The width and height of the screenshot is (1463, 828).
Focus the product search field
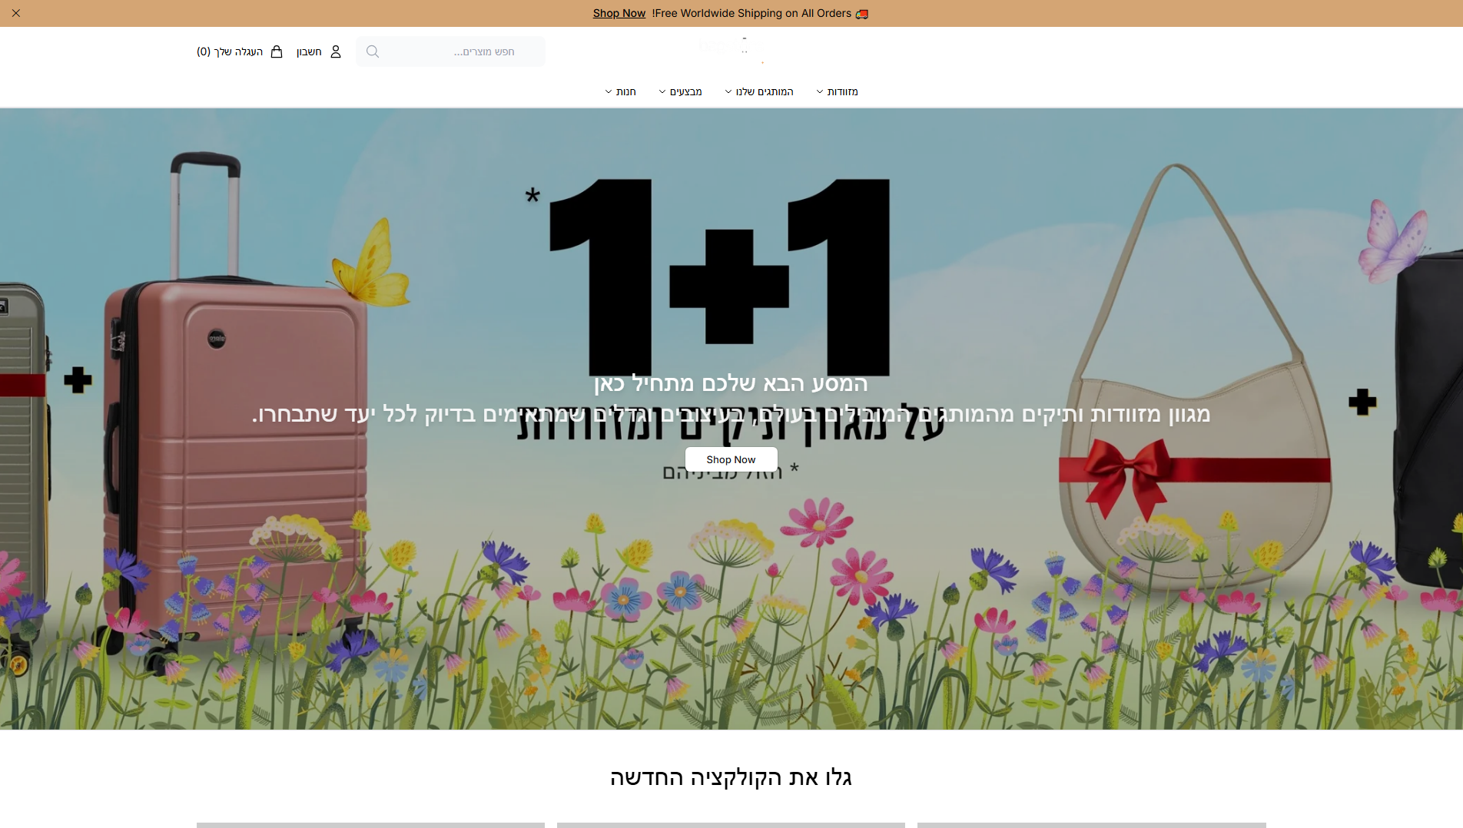coord(450,51)
